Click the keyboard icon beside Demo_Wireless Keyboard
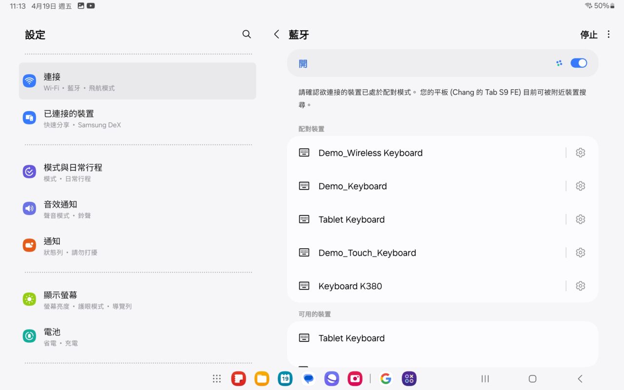The width and height of the screenshot is (624, 390). coord(304,153)
